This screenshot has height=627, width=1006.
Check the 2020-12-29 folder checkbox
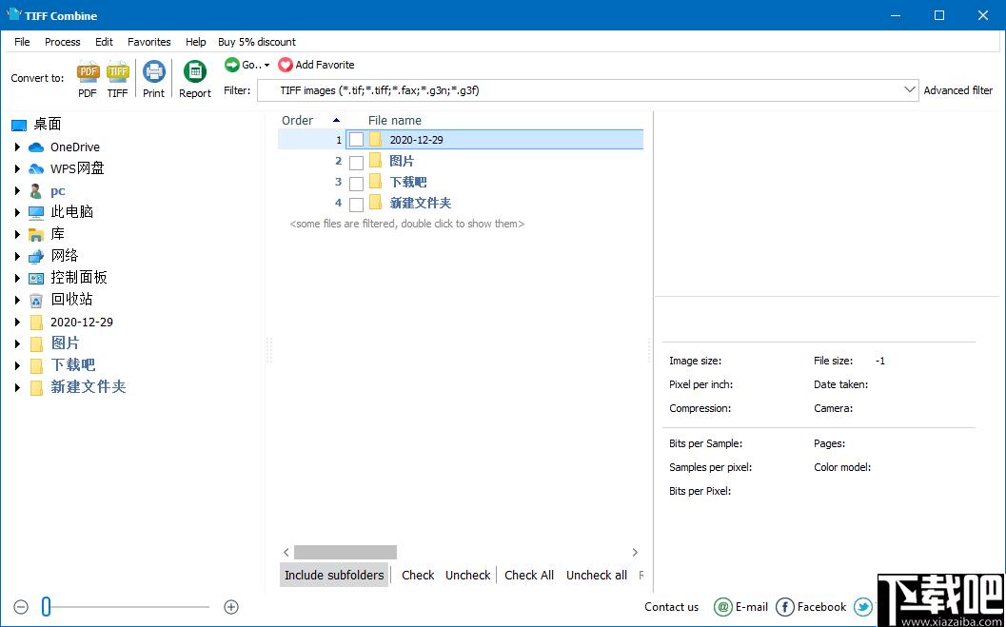pos(356,140)
